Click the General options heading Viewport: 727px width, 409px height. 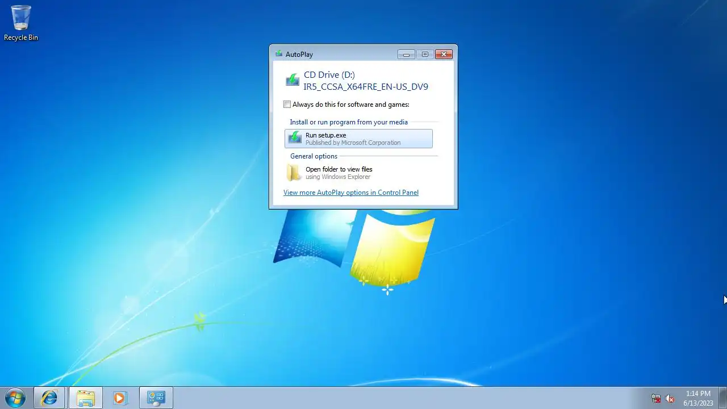(314, 156)
